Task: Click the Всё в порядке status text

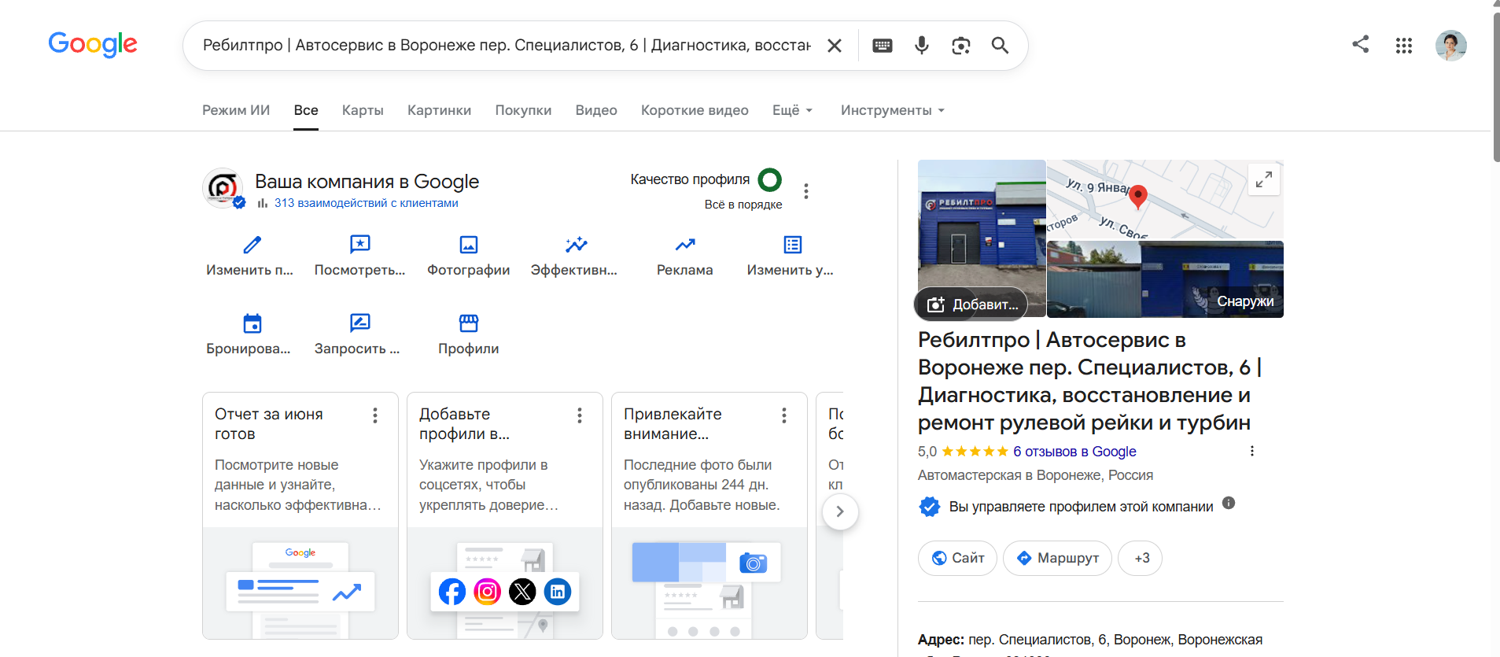Action: pos(743,205)
